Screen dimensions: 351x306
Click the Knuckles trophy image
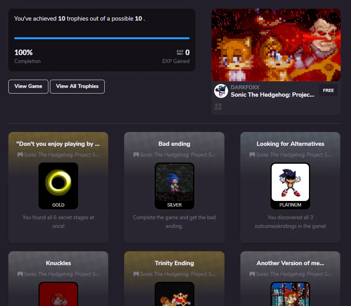tap(58, 294)
